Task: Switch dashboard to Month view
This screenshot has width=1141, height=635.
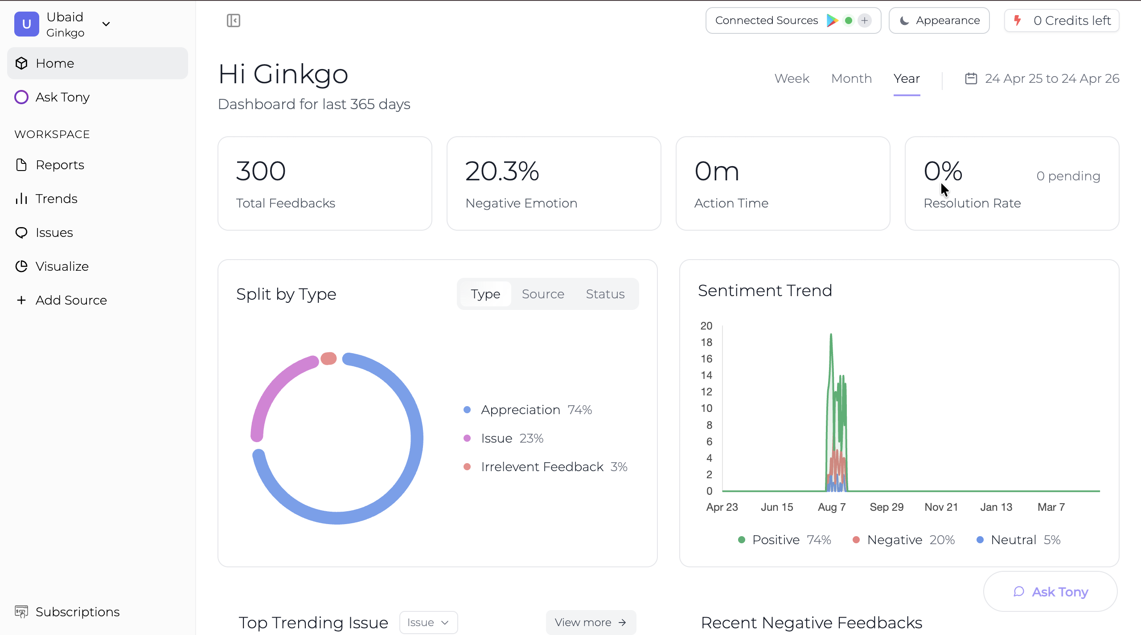Action: (851, 78)
